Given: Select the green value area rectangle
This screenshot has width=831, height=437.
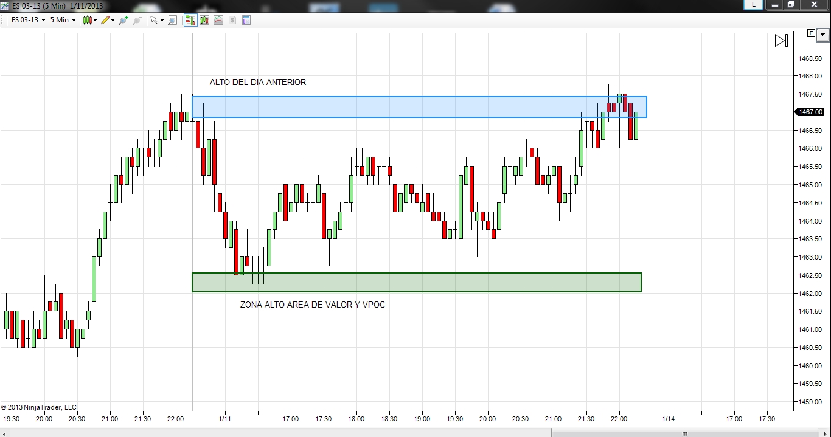Looking at the screenshot, I should point(417,282).
